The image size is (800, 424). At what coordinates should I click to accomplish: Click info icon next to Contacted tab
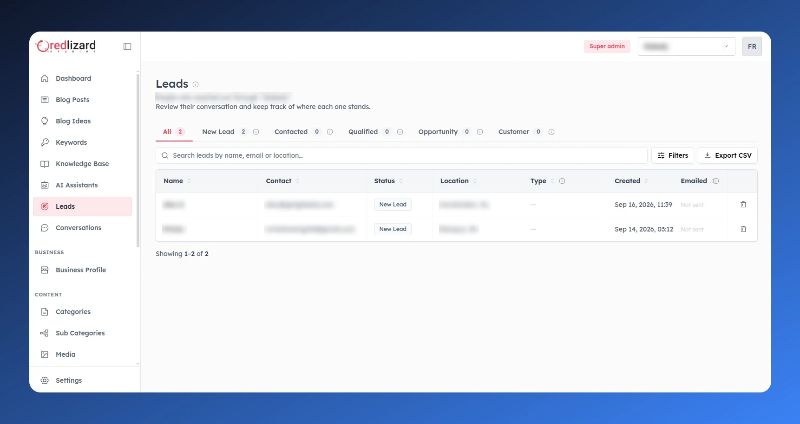coord(330,132)
